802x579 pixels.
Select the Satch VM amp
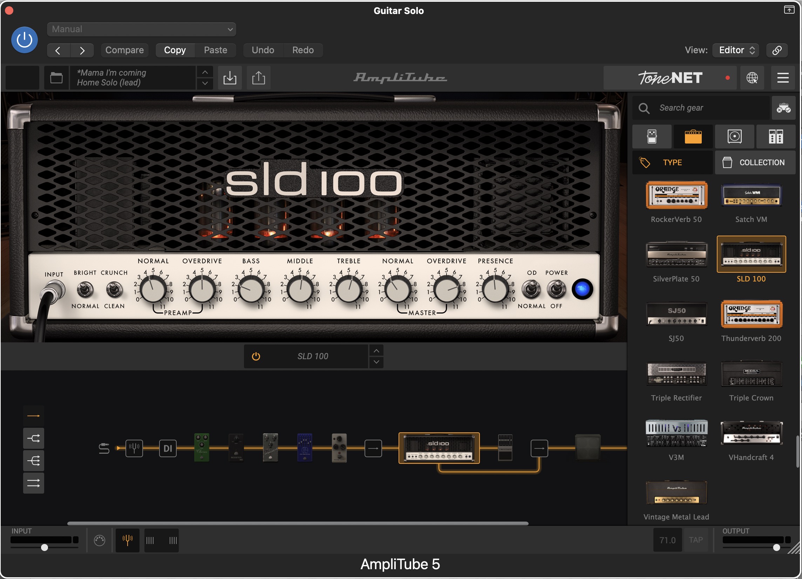coord(752,202)
